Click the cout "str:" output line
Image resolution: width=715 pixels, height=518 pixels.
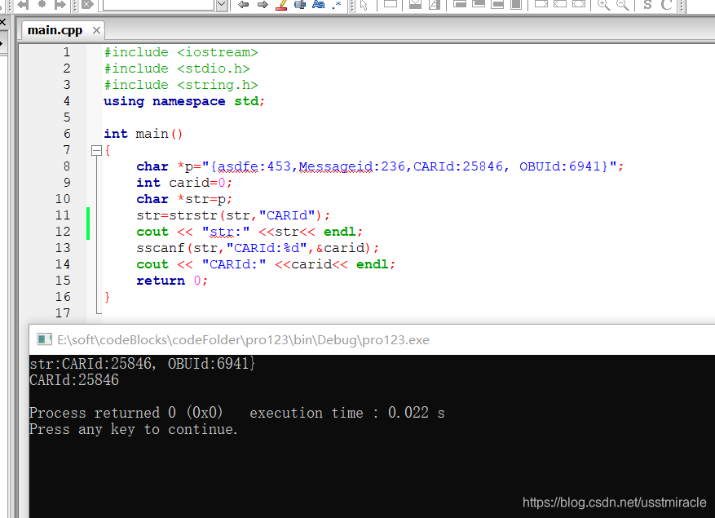[x=249, y=232]
